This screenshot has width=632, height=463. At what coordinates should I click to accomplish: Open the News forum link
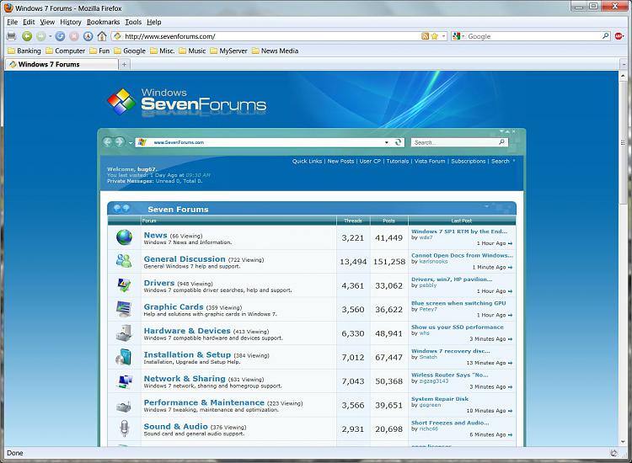click(x=156, y=235)
